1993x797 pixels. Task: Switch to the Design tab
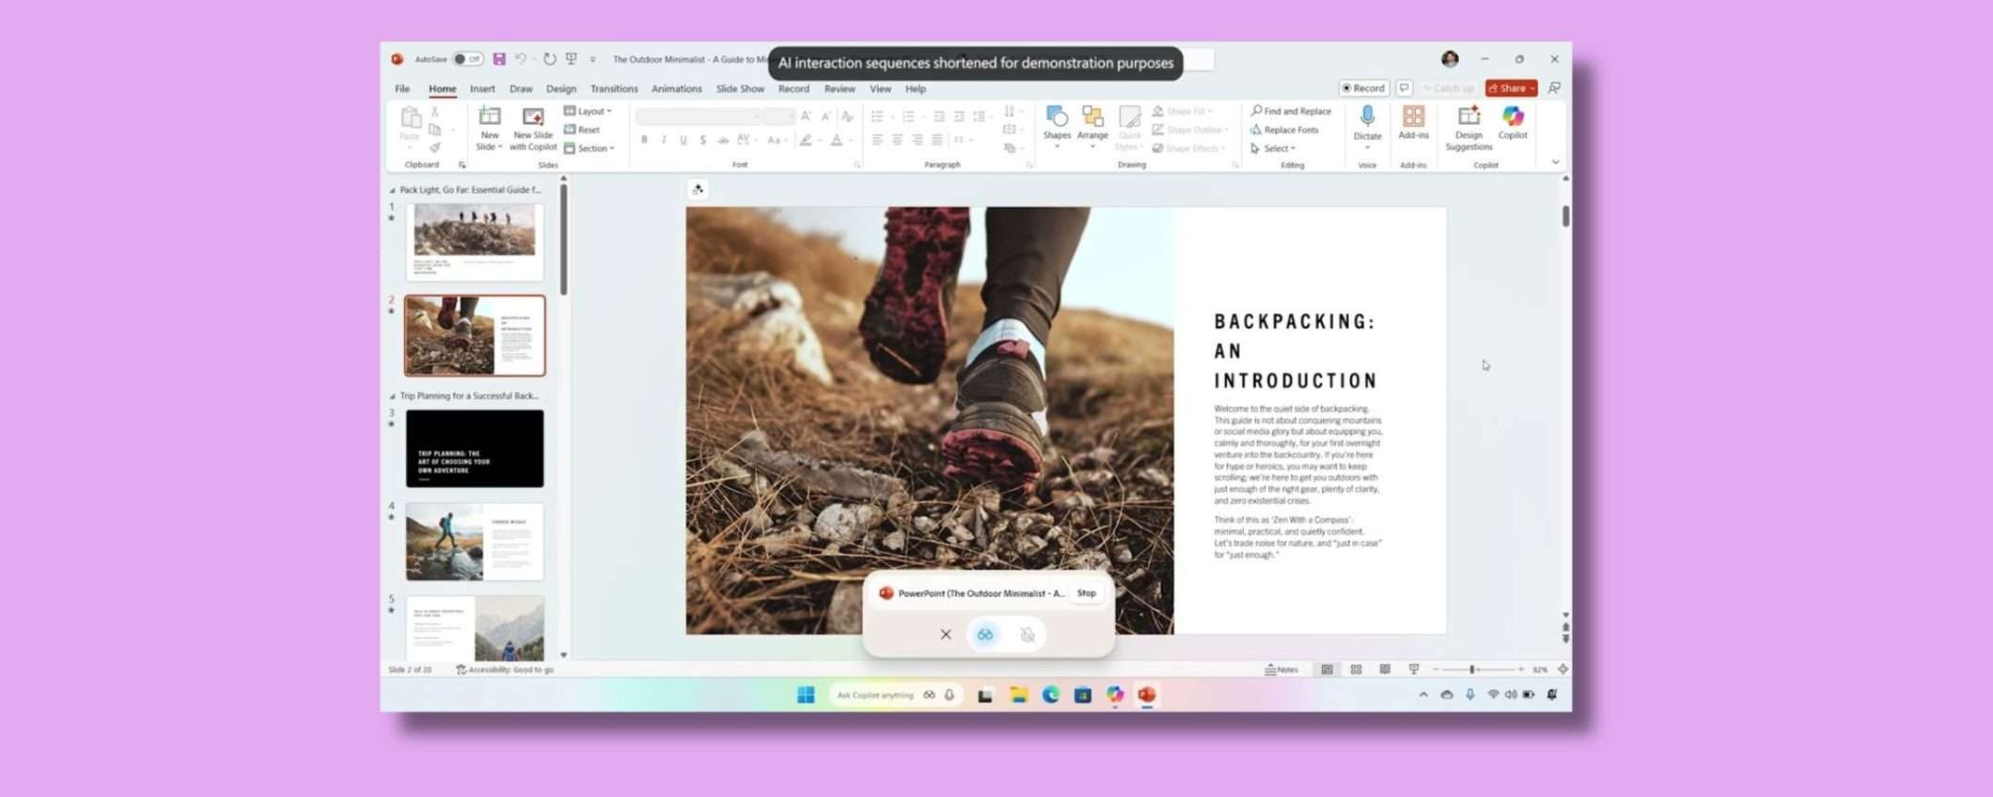click(560, 88)
